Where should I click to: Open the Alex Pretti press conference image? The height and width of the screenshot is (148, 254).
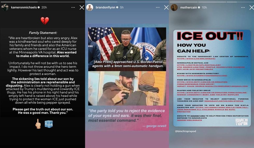(x=127, y=49)
